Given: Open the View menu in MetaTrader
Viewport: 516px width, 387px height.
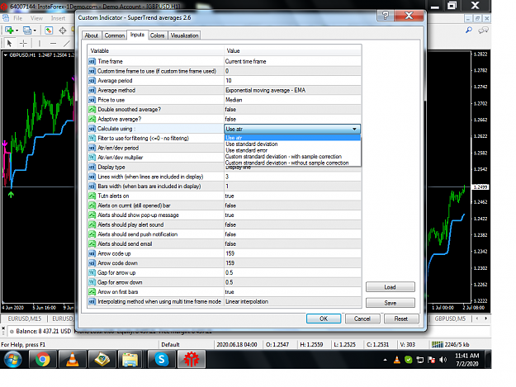Looking at the screenshot, I should tap(36, 18).
